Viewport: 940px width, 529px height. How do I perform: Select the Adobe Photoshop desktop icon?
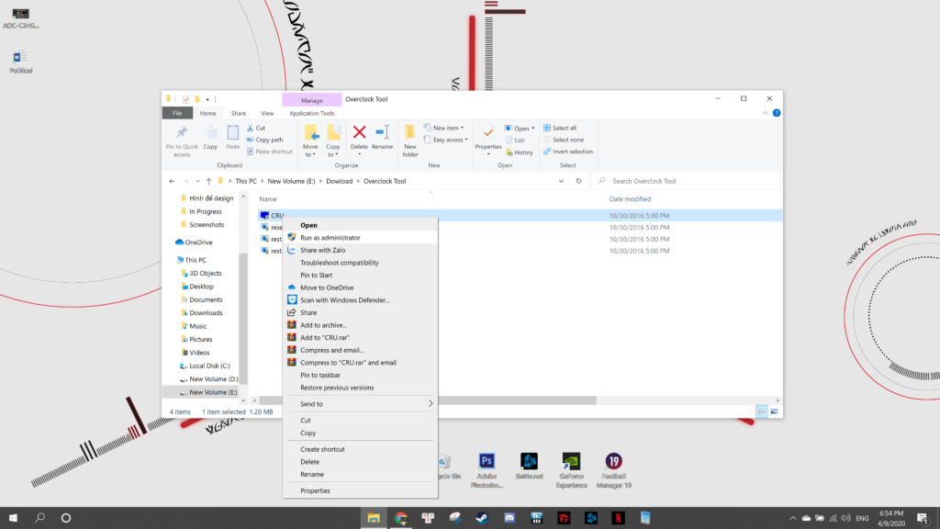tap(487, 471)
